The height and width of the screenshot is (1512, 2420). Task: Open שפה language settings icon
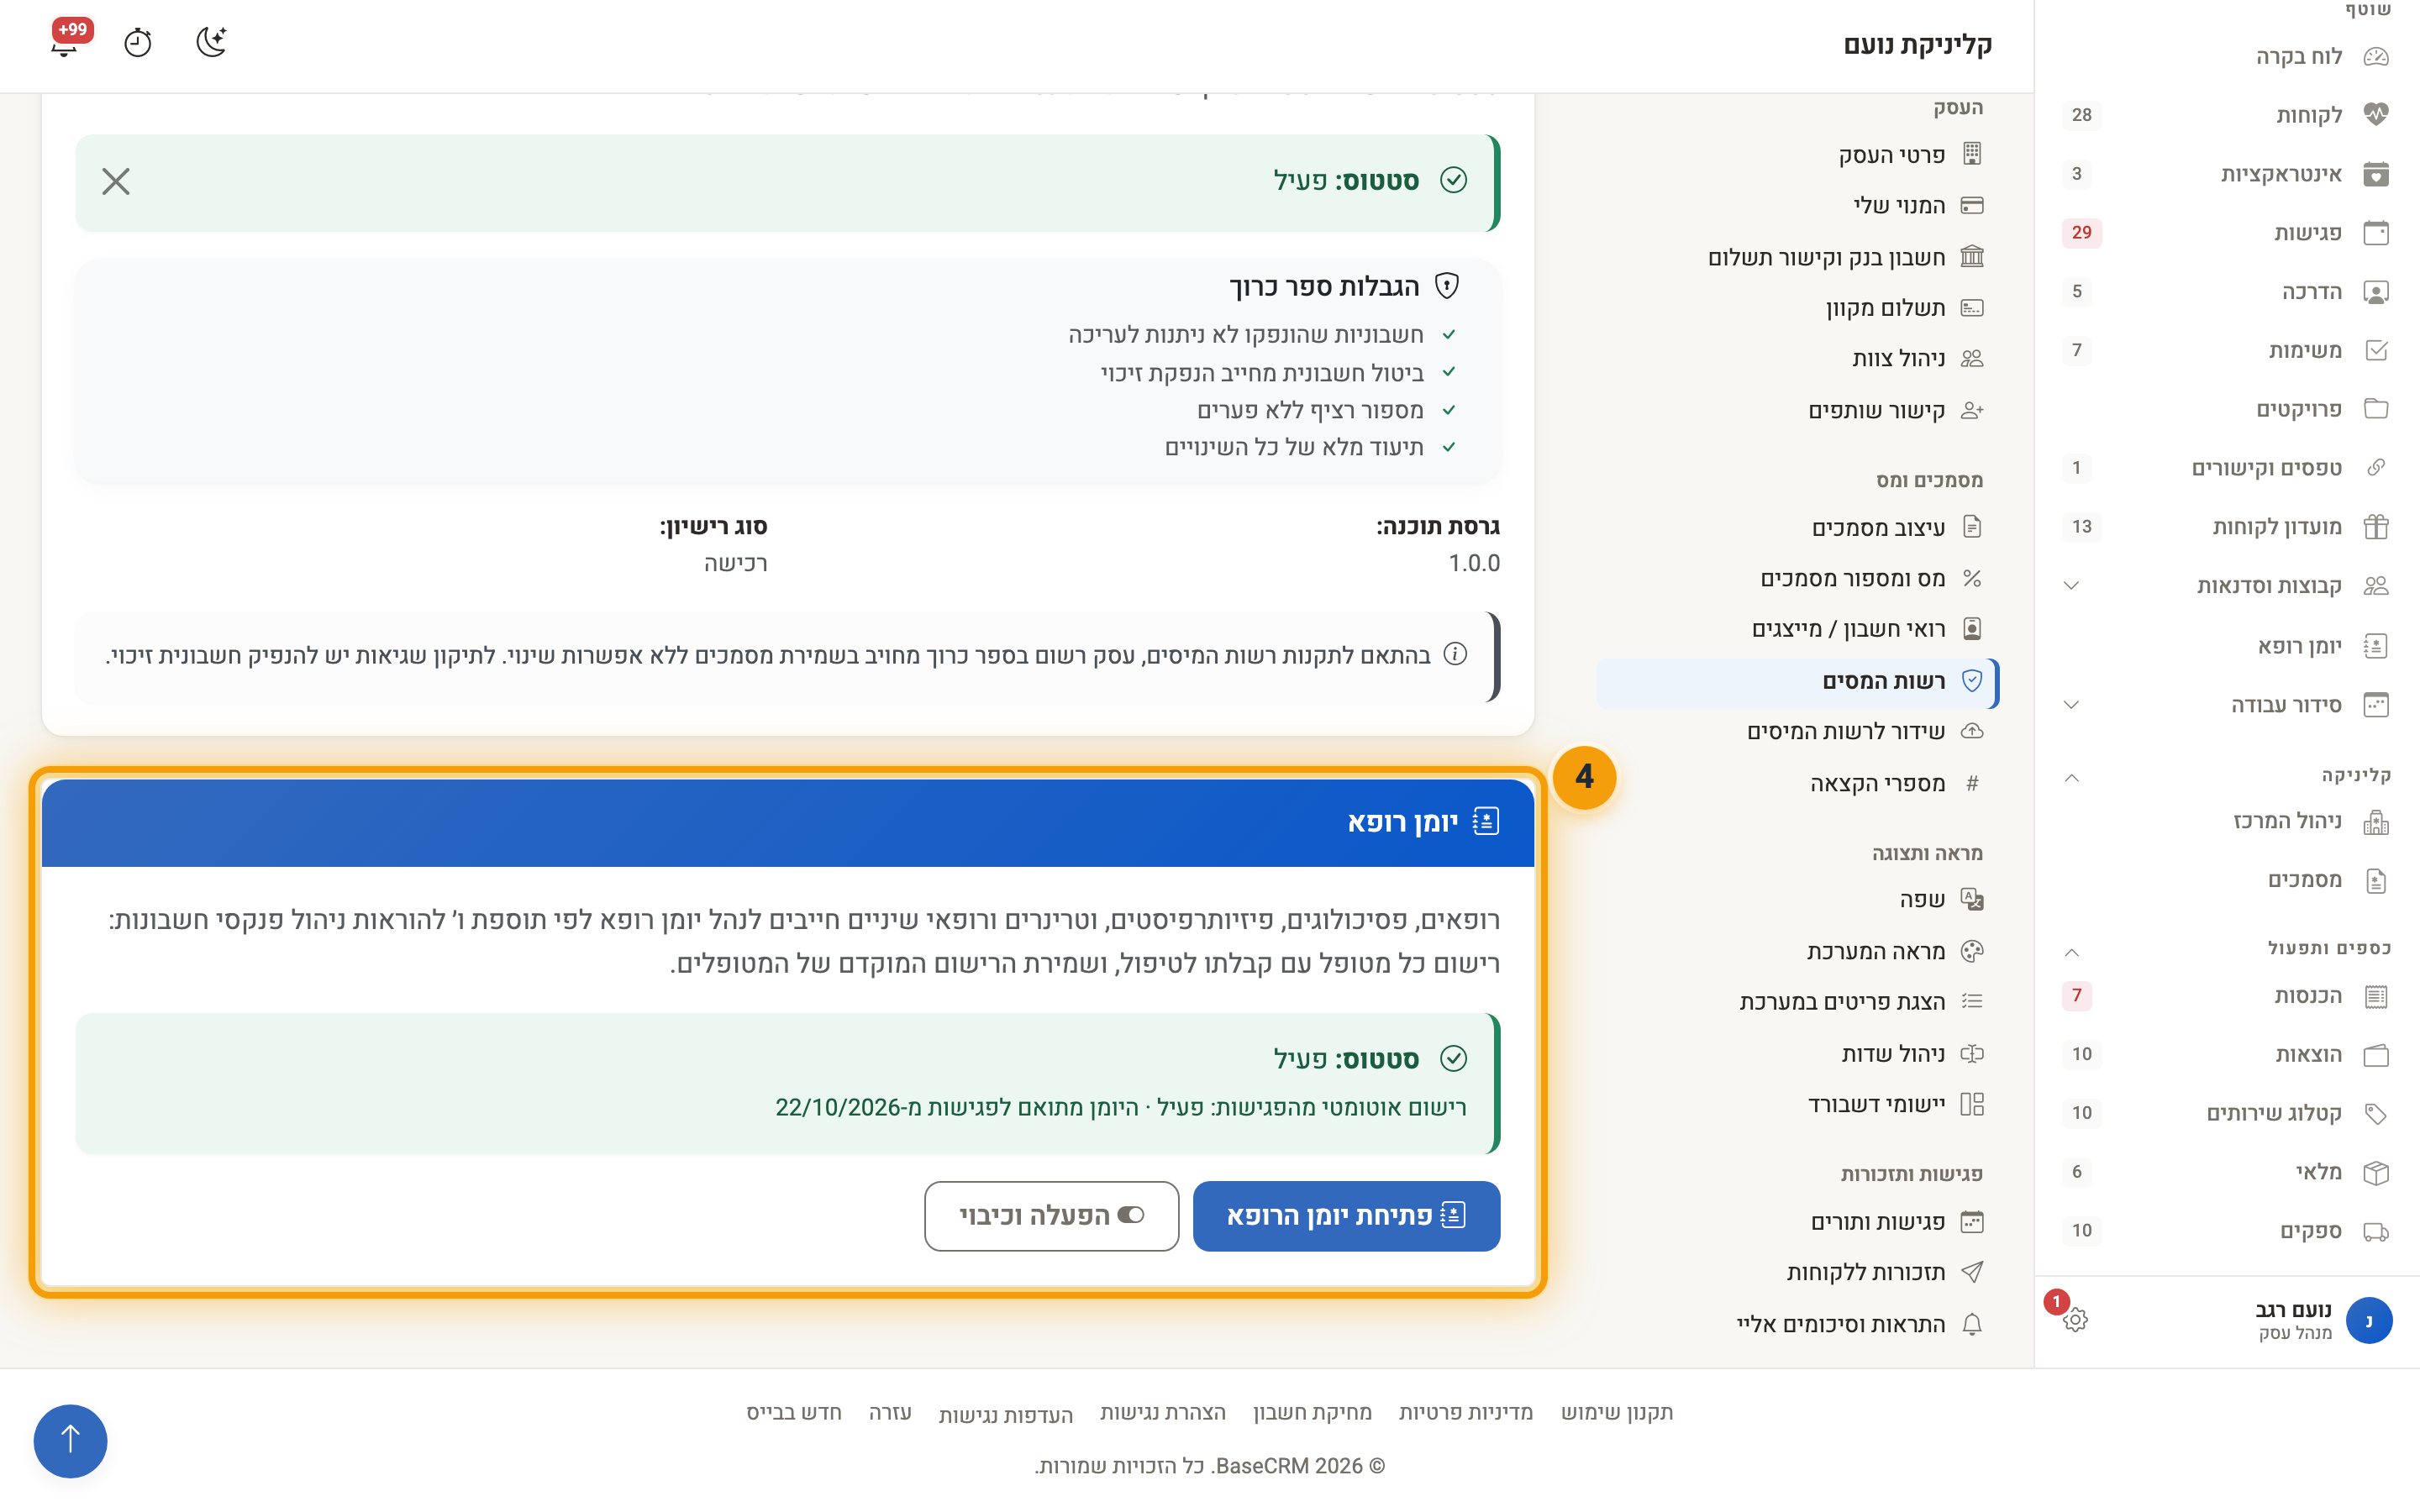pyautogui.click(x=1972, y=899)
